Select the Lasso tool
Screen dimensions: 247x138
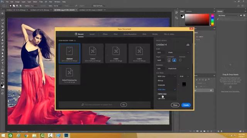pos(2,20)
